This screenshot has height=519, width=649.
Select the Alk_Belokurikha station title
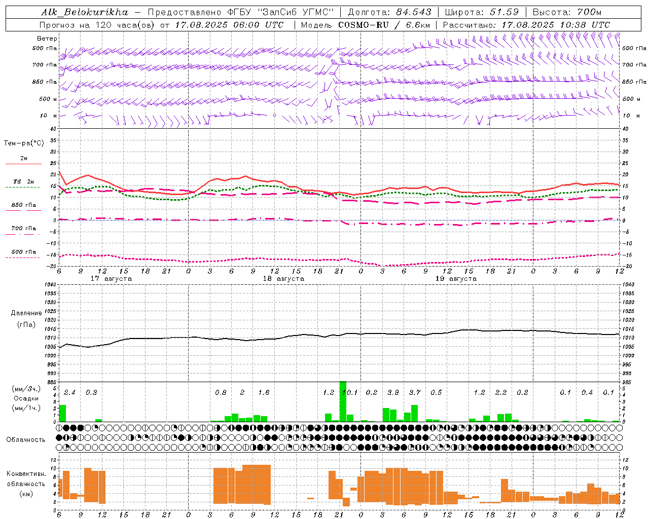tap(84, 12)
